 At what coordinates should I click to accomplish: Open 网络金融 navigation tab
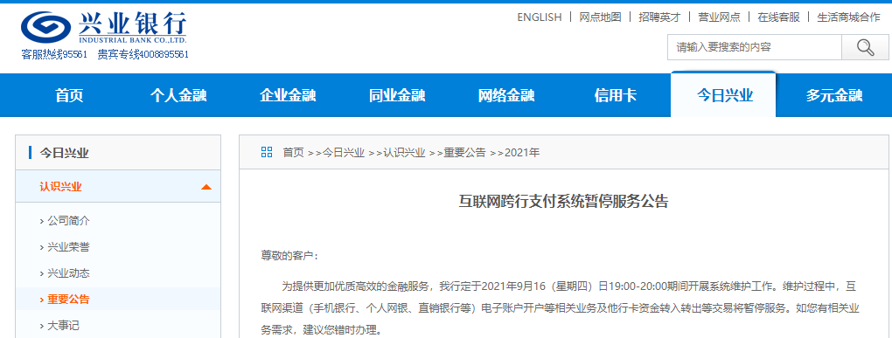tap(506, 95)
